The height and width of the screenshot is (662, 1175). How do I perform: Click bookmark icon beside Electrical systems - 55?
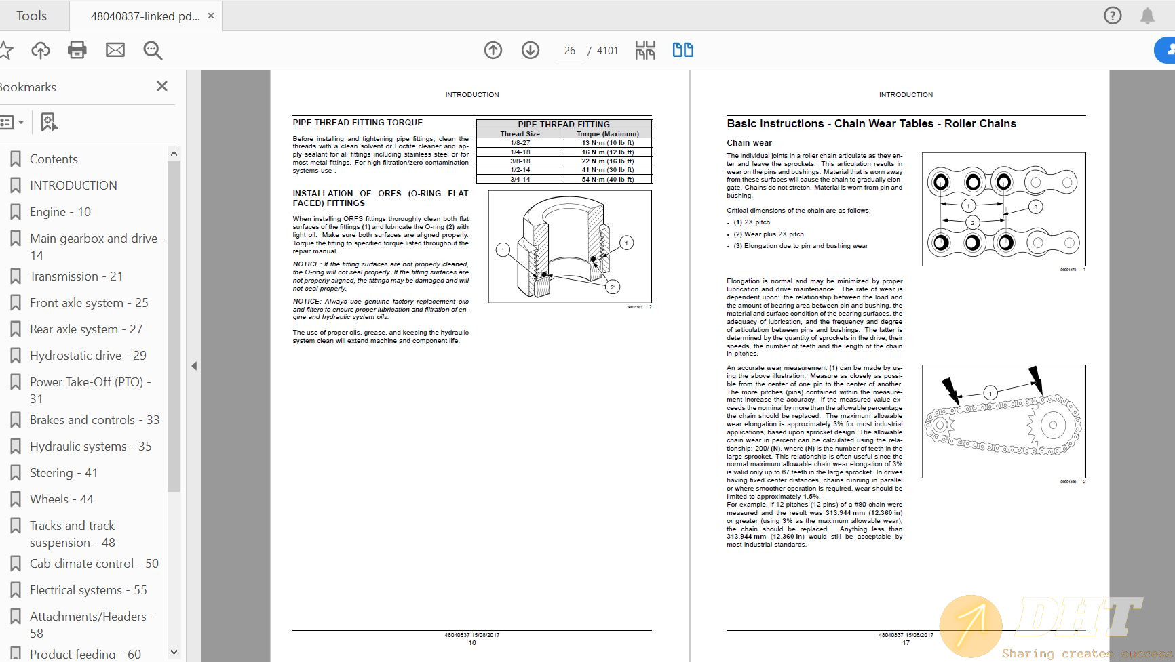pos(16,590)
